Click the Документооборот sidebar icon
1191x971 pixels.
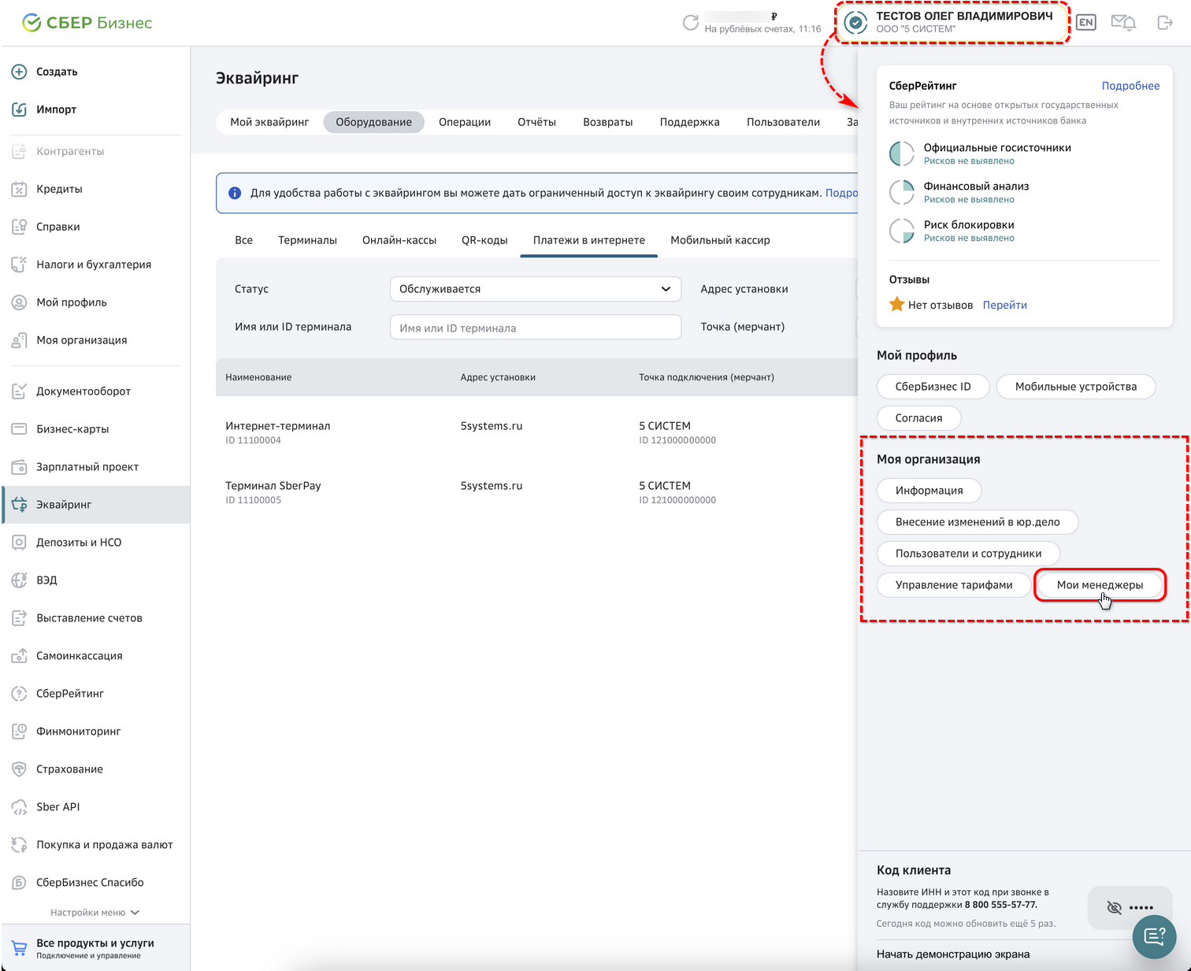[x=19, y=391]
